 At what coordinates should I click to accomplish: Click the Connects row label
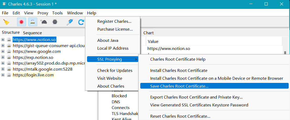121,108
